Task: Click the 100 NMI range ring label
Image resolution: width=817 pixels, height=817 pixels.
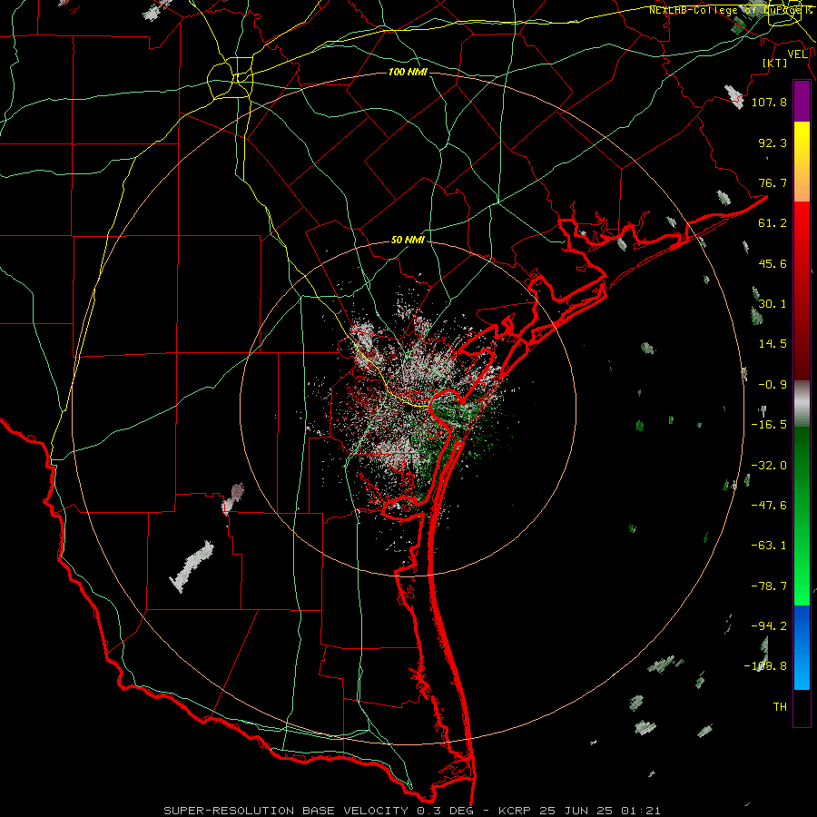Action: [408, 72]
